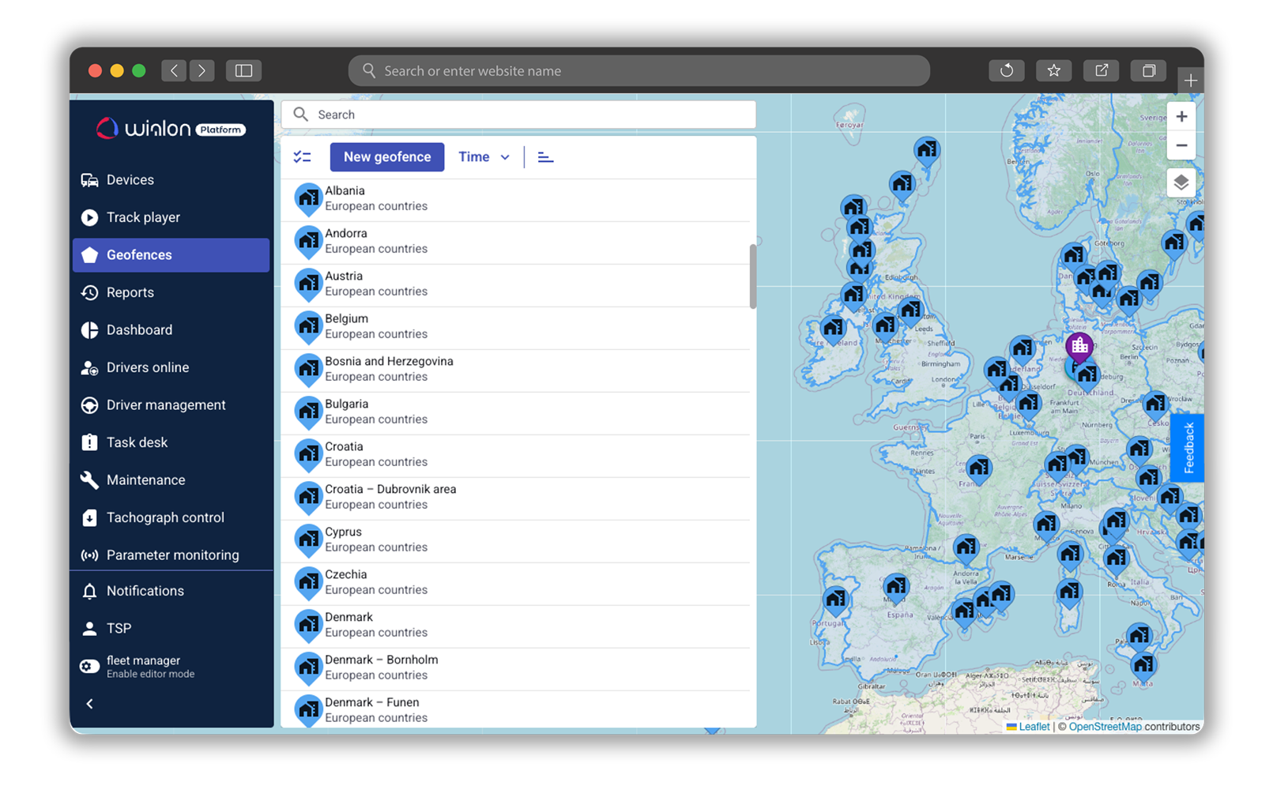
Task: Click the Driver management steering wheel icon
Action: [x=89, y=405]
